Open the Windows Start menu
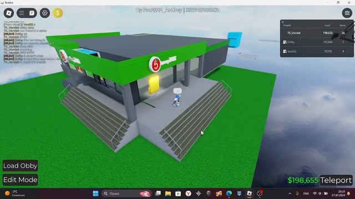This screenshot has height=199, width=355. click(96, 193)
